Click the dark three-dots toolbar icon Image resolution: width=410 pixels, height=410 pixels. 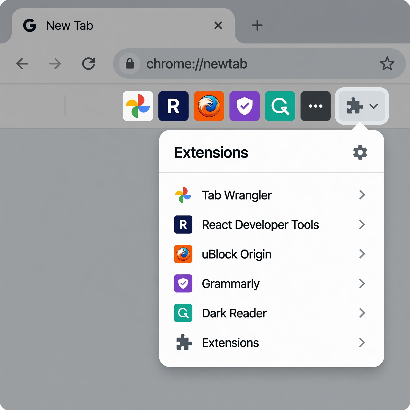[316, 106]
